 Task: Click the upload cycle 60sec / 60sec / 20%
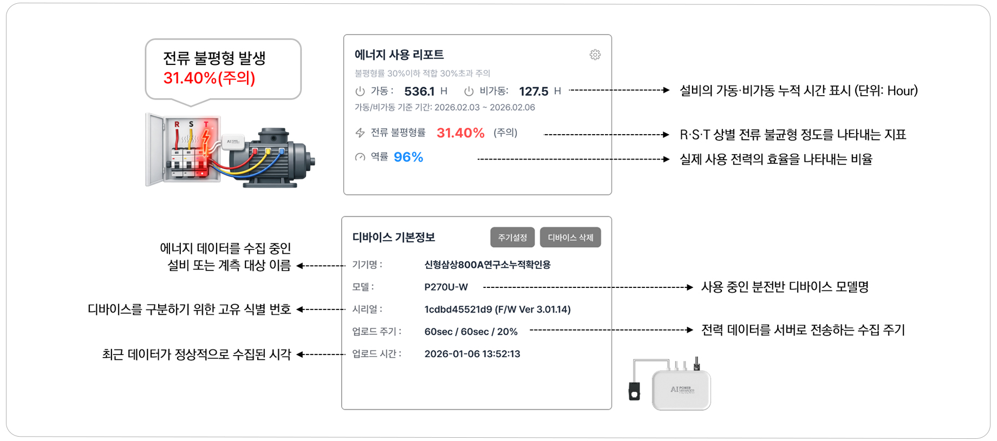(x=471, y=331)
